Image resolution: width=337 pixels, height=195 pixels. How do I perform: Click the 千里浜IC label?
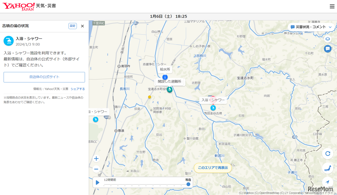tap(99, 23)
